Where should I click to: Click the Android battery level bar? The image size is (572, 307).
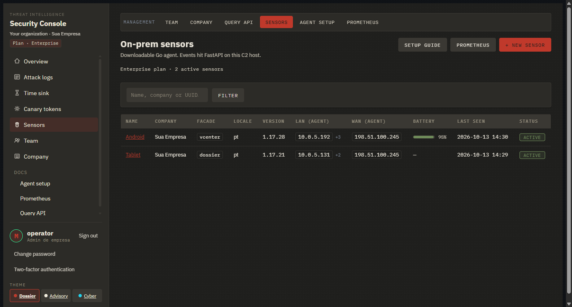point(424,137)
